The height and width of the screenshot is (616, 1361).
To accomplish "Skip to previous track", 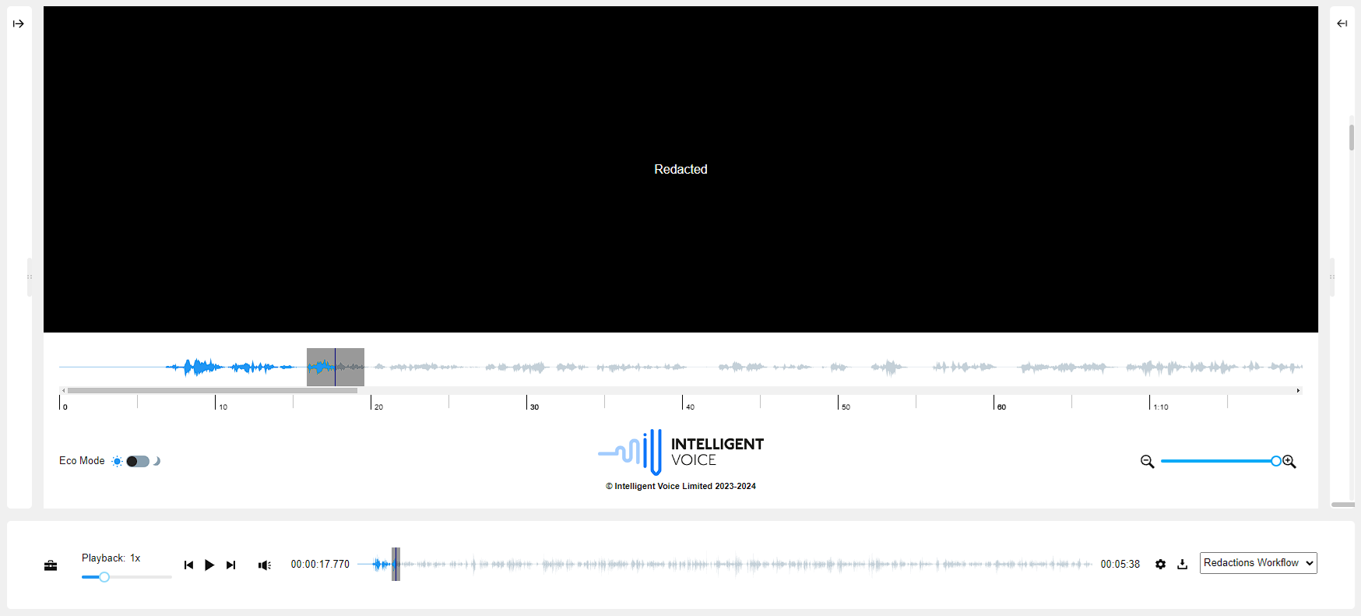I will point(188,565).
